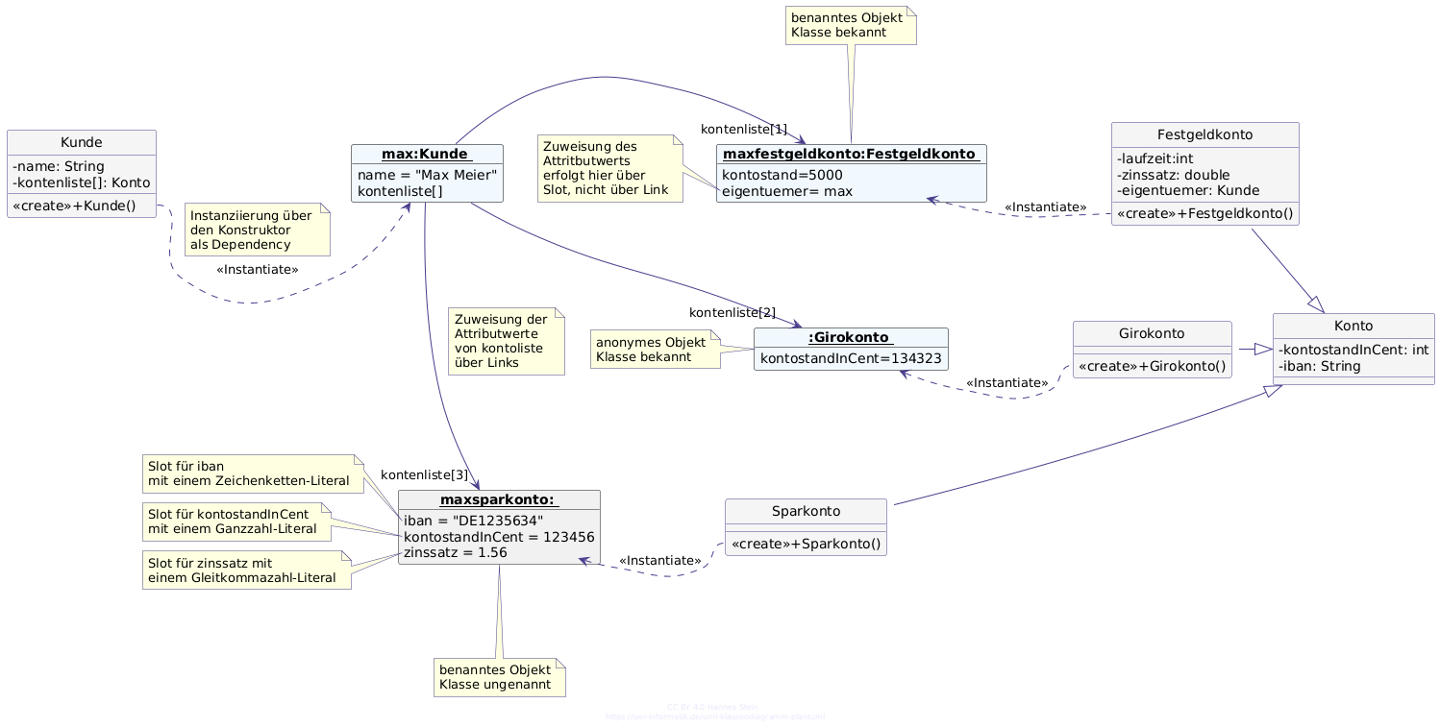Select the maxsparkonto: object title

[x=499, y=500]
